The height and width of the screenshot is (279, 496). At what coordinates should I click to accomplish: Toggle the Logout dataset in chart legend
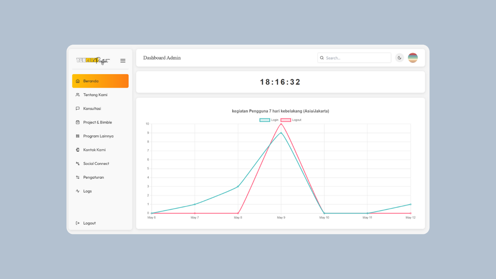(291, 120)
